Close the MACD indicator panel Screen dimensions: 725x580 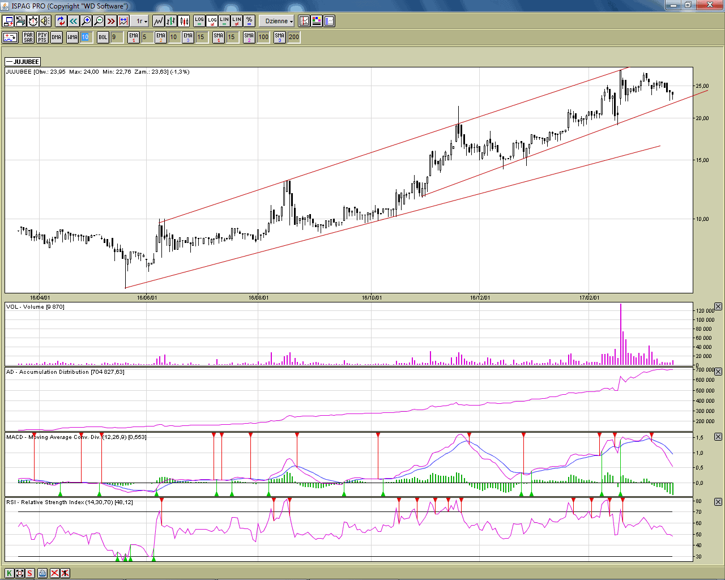click(x=718, y=437)
